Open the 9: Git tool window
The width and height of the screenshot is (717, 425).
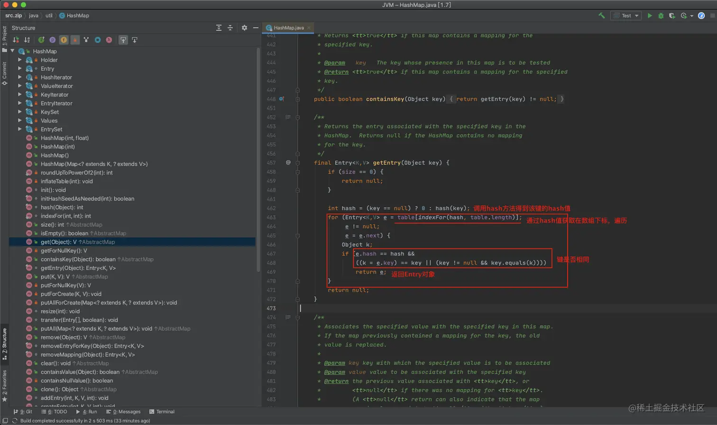tap(23, 412)
